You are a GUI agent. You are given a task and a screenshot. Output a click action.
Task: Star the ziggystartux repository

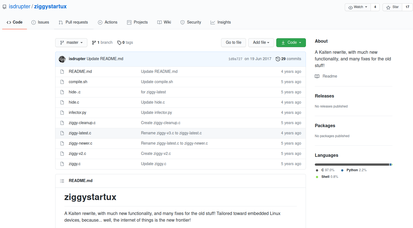tap(392, 7)
